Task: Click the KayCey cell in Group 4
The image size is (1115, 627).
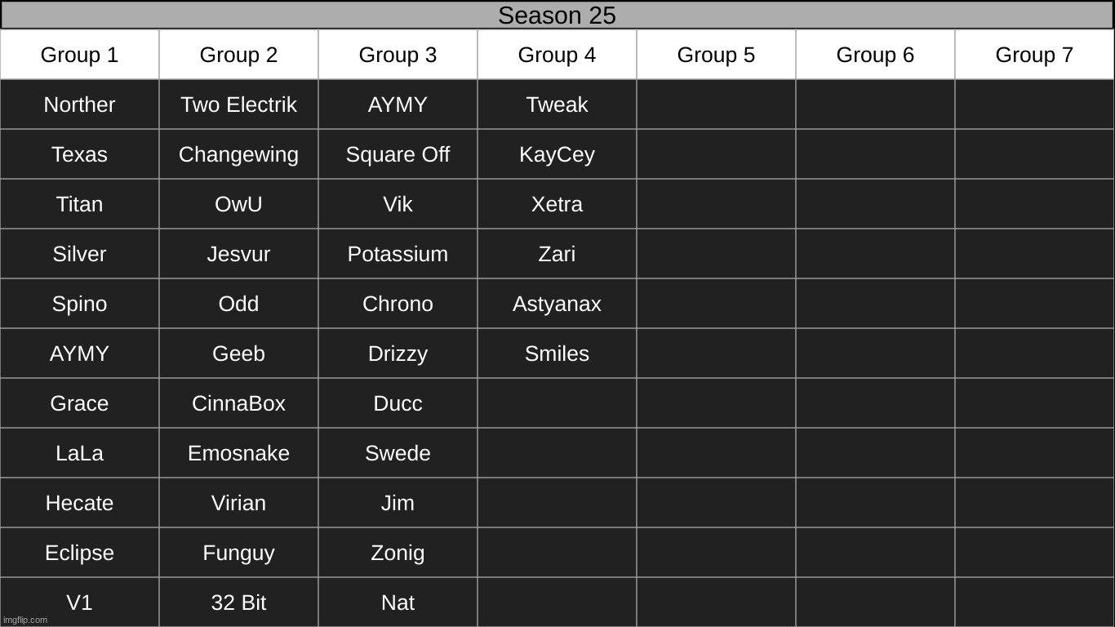Action: click(557, 154)
